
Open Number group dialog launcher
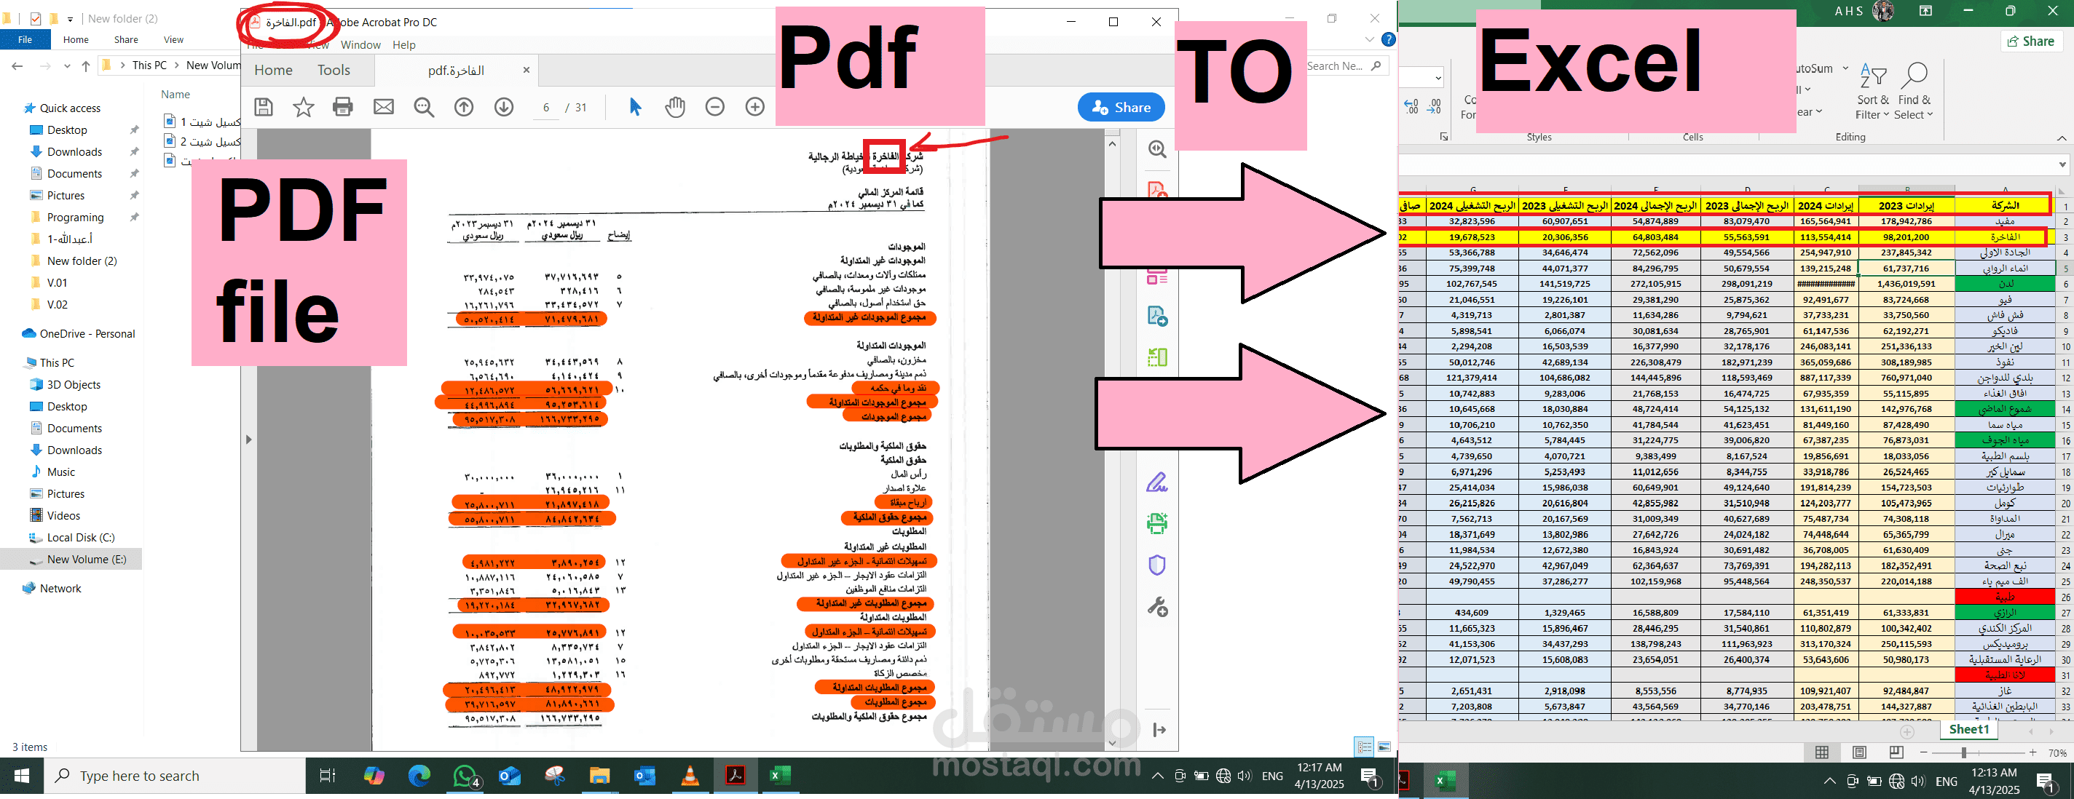[x=1443, y=138]
